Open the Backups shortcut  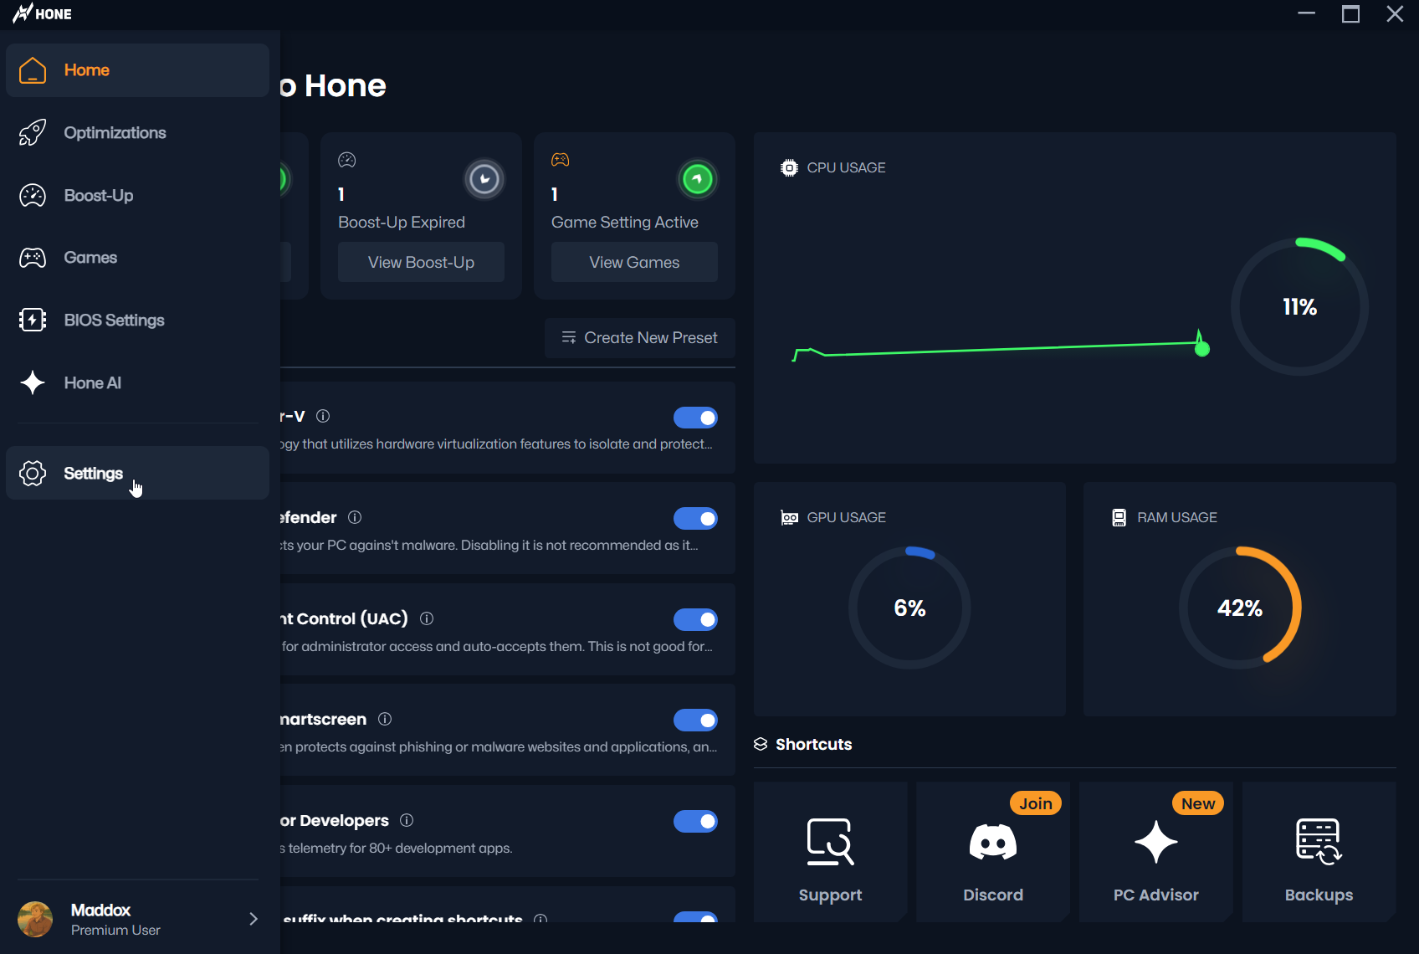(x=1319, y=852)
